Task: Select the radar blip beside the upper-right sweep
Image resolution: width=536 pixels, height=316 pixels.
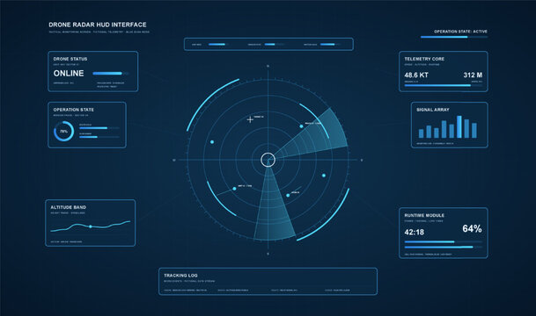Action: 301,126
